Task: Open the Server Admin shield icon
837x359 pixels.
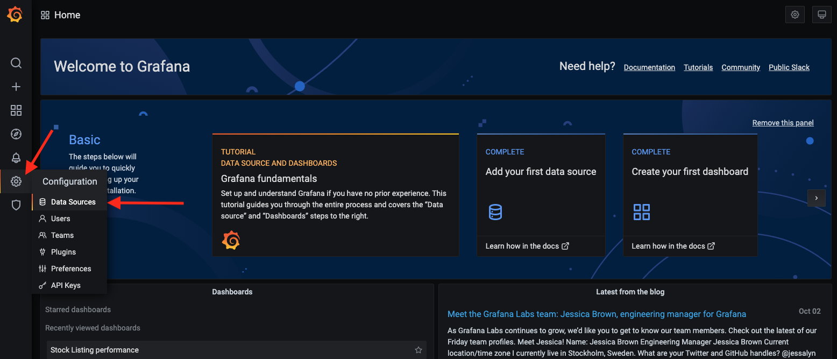Action: point(16,205)
